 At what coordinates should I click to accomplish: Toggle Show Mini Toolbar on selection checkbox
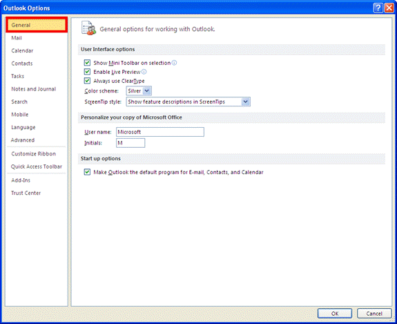87,63
